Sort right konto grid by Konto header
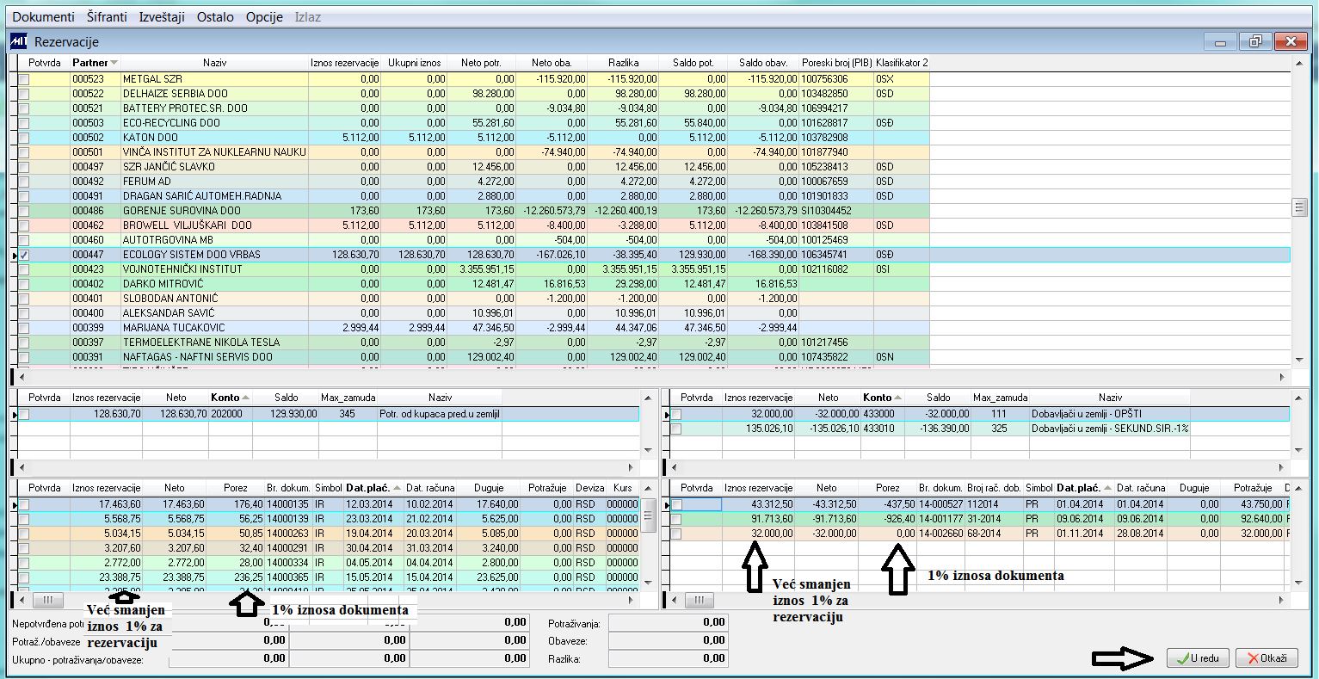The image size is (1319, 679). click(884, 398)
